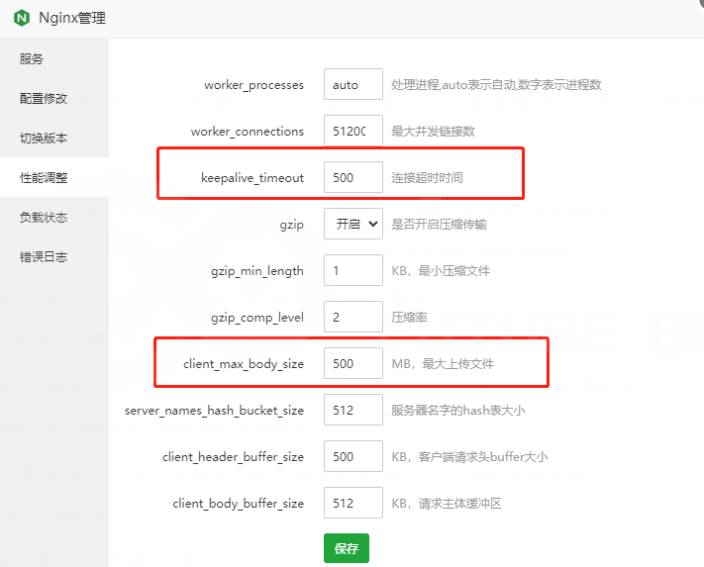The image size is (704, 567).
Task: Click the 最大并发链接数 description text
Action: [434, 132]
